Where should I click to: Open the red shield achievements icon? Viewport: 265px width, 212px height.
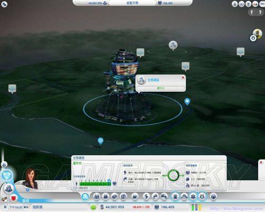tap(13, 198)
